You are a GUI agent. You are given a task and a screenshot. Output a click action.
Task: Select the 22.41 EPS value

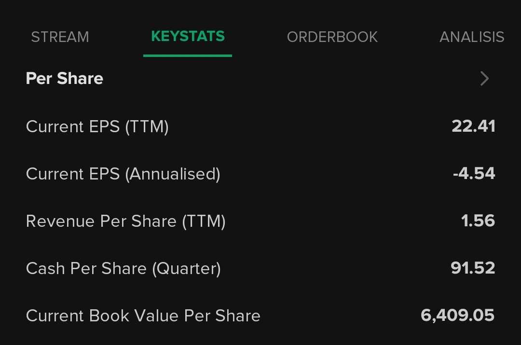pyautogui.click(x=473, y=126)
